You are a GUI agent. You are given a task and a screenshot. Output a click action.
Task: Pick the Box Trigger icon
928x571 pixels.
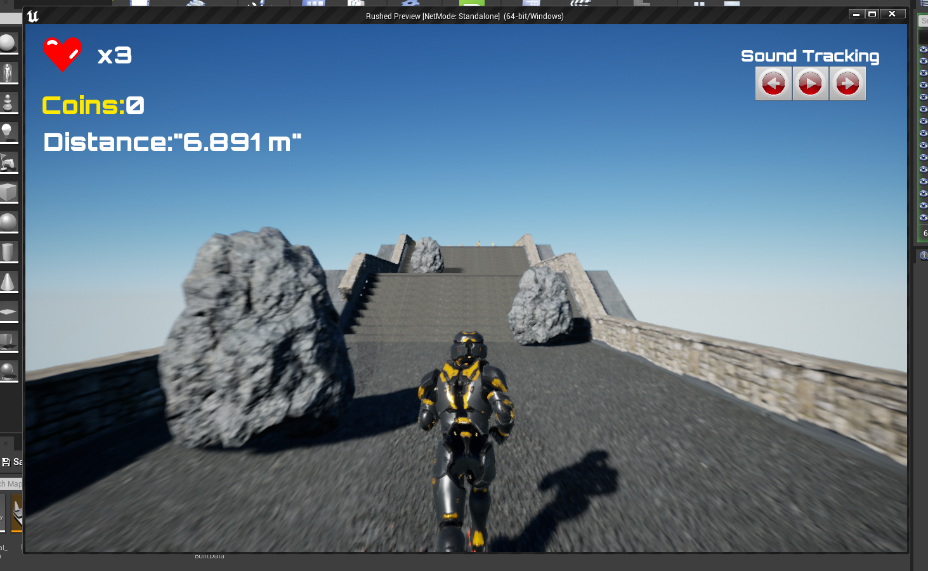pyautogui.click(x=8, y=341)
